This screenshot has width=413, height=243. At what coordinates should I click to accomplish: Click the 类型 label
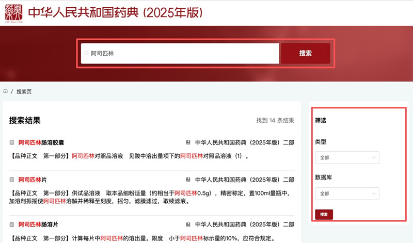click(x=321, y=142)
